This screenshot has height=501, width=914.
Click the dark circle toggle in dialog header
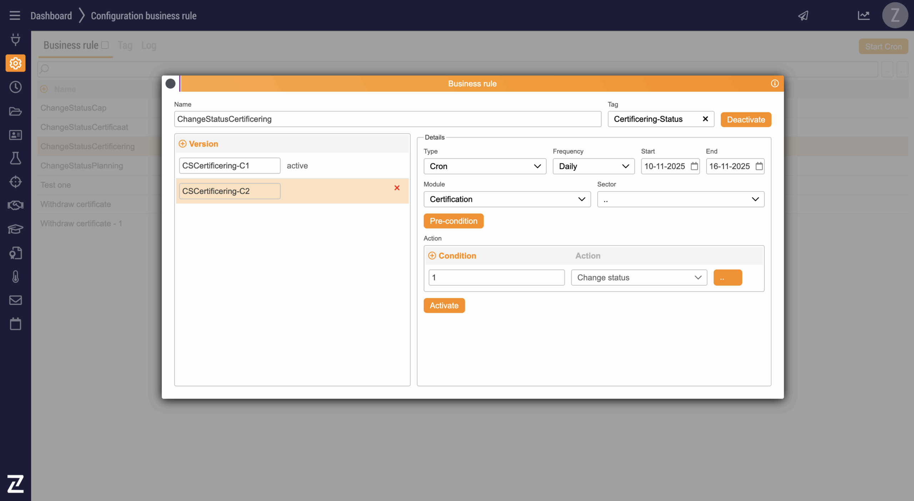click(170, 83)
